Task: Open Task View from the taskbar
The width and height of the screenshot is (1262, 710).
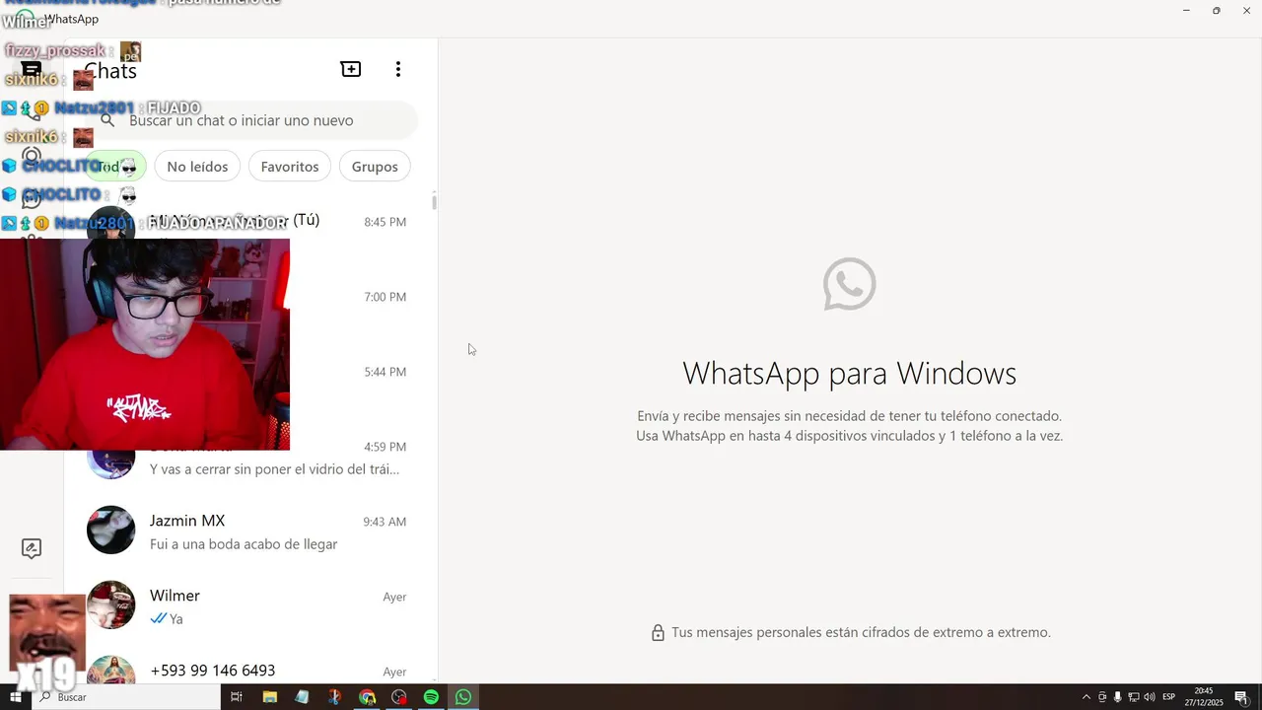Action: [x=237, y=697]
